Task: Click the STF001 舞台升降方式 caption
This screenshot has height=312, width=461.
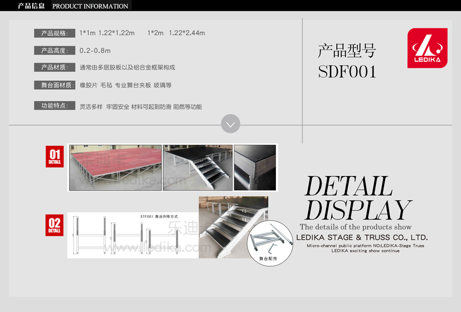Action: pyautogui.click(x=159, y=217)
